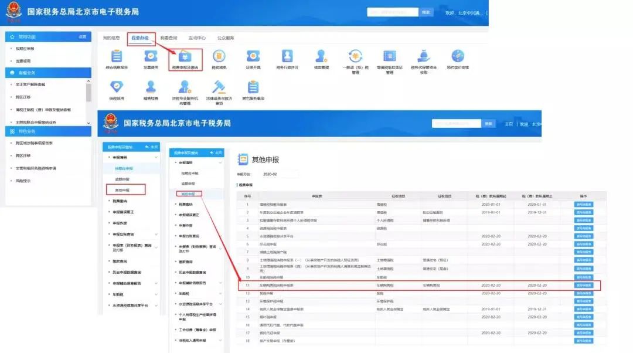This screenshot has height=353, width=633.
Task: Open the 稽查检查 person icon
Action: pos(151,87)
